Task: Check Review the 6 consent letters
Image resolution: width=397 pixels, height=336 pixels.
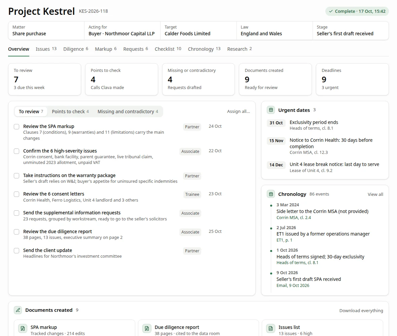Action: pos(16,194)
